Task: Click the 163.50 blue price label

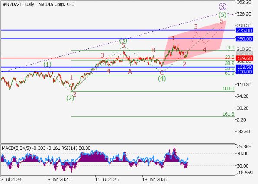Action: [244, 67]
